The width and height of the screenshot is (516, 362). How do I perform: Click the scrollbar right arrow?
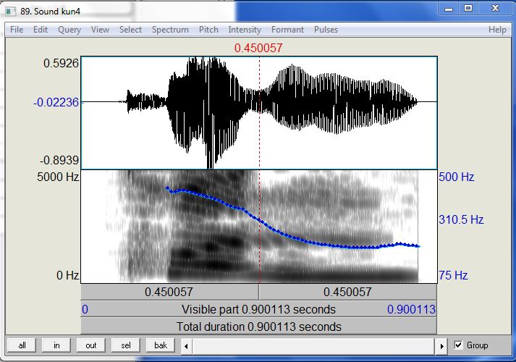441,346
